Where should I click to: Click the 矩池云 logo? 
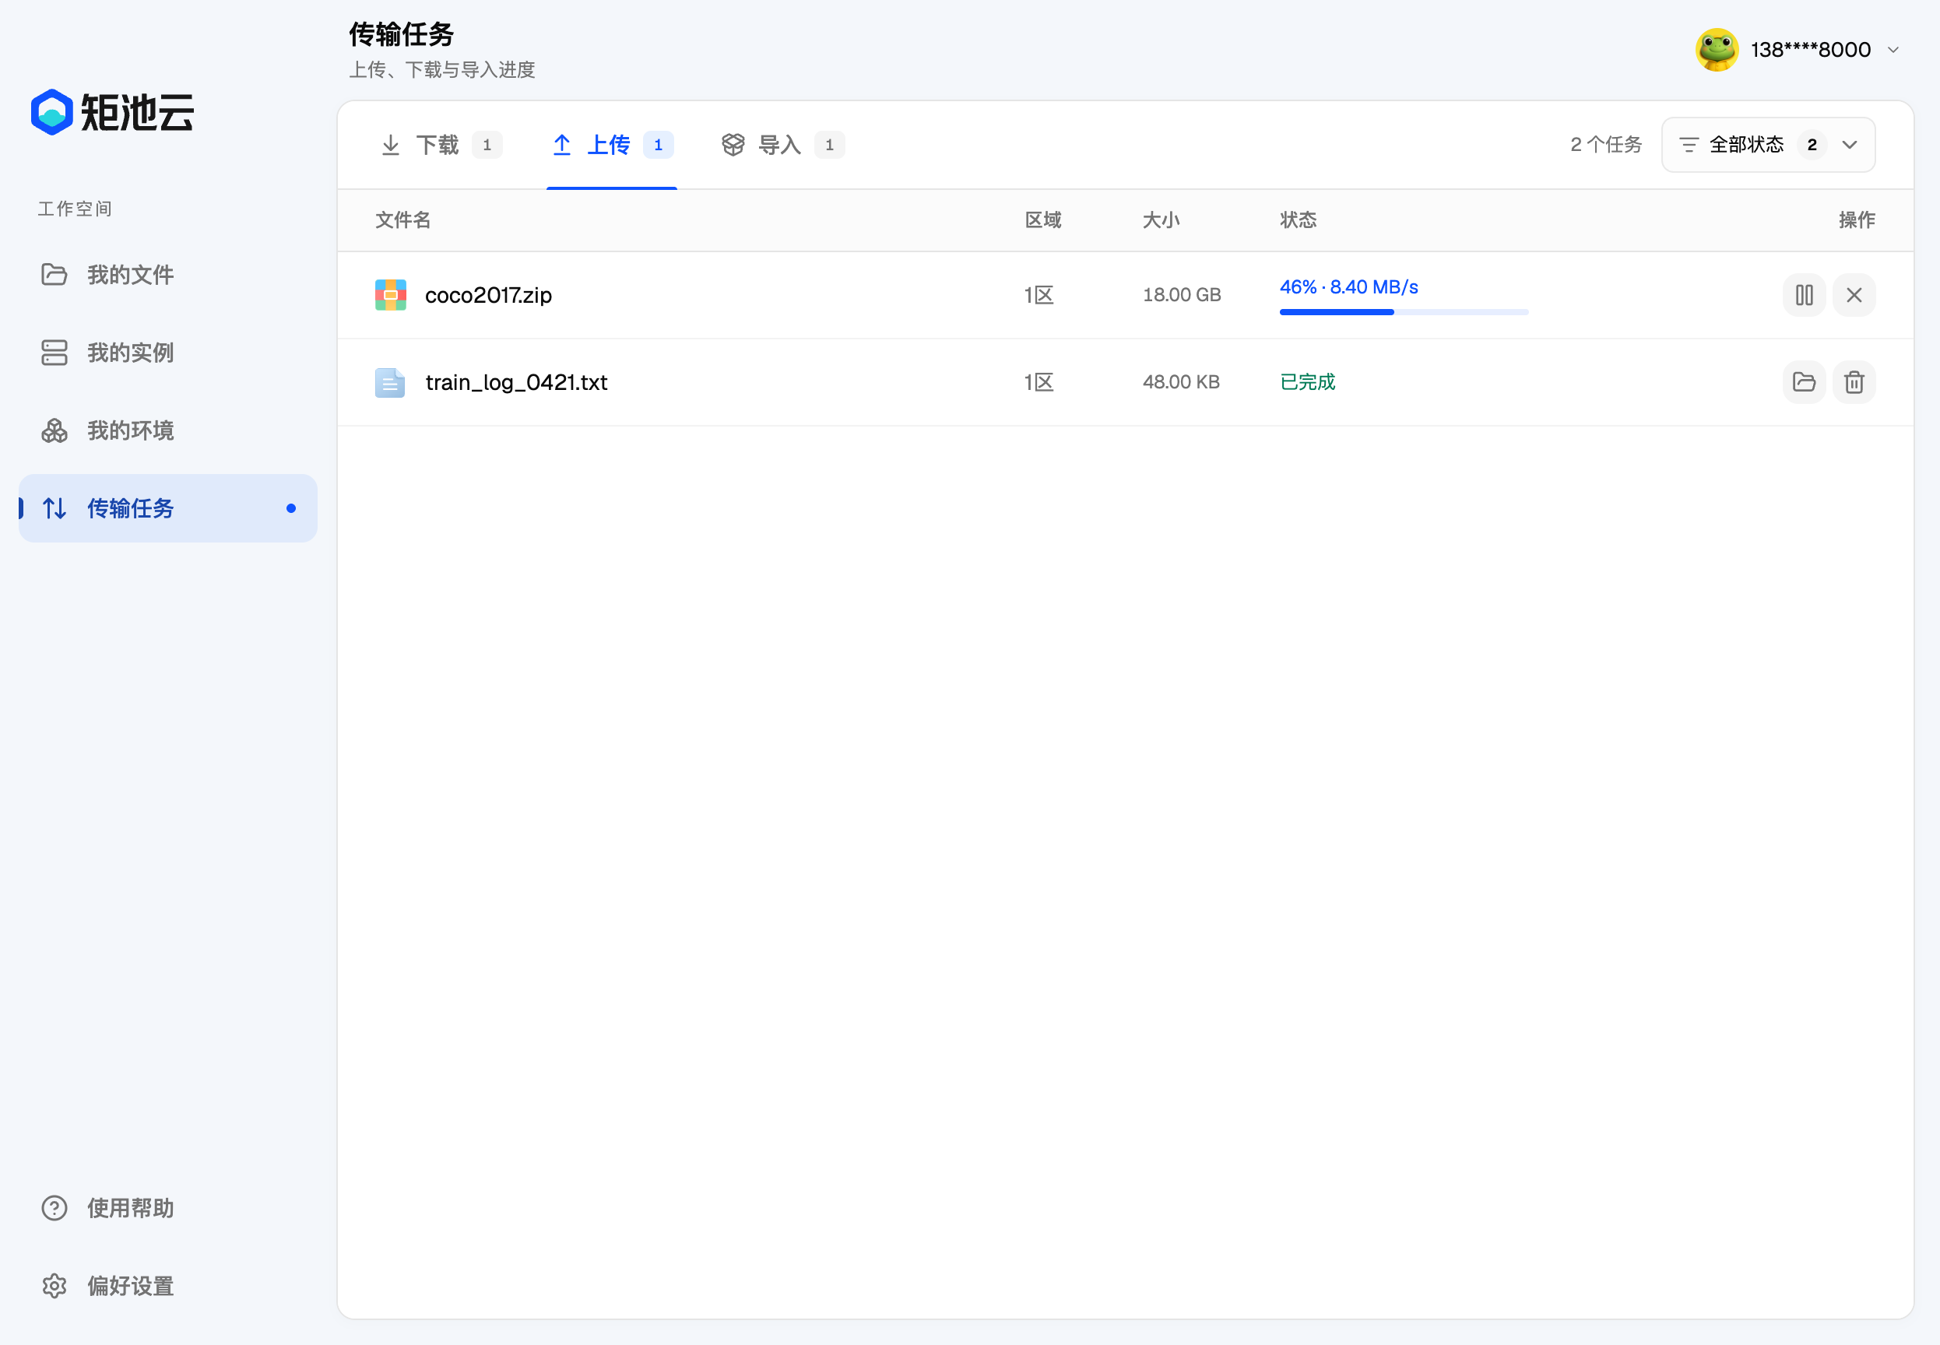pyautogui.click(x=112, y=112)
